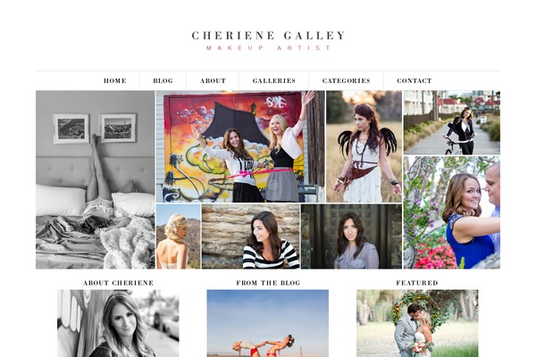View the woman with black wings photo
536x357 pixels.
[x=364, y=146]
